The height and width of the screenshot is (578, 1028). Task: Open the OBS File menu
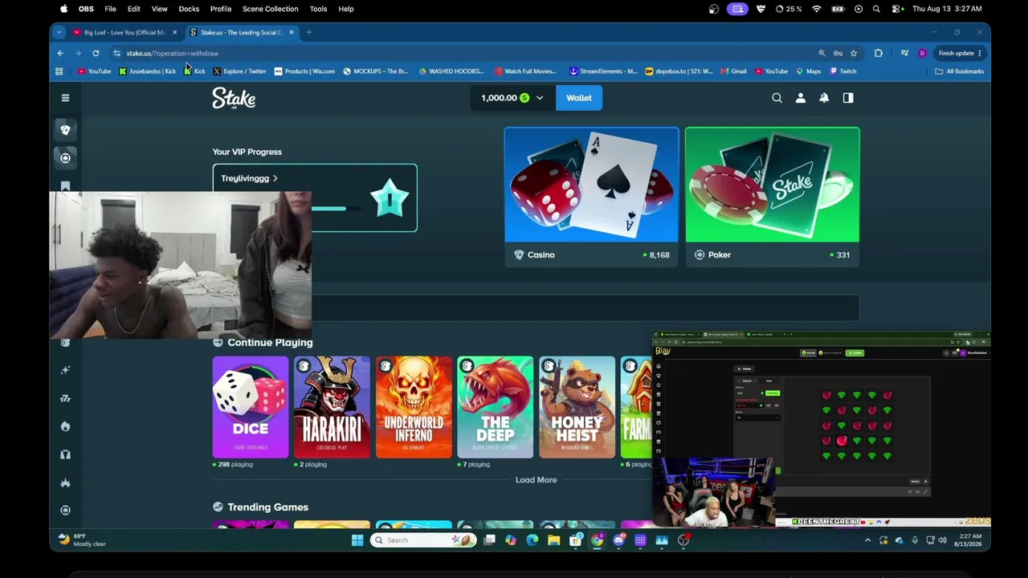pos(110,9)
